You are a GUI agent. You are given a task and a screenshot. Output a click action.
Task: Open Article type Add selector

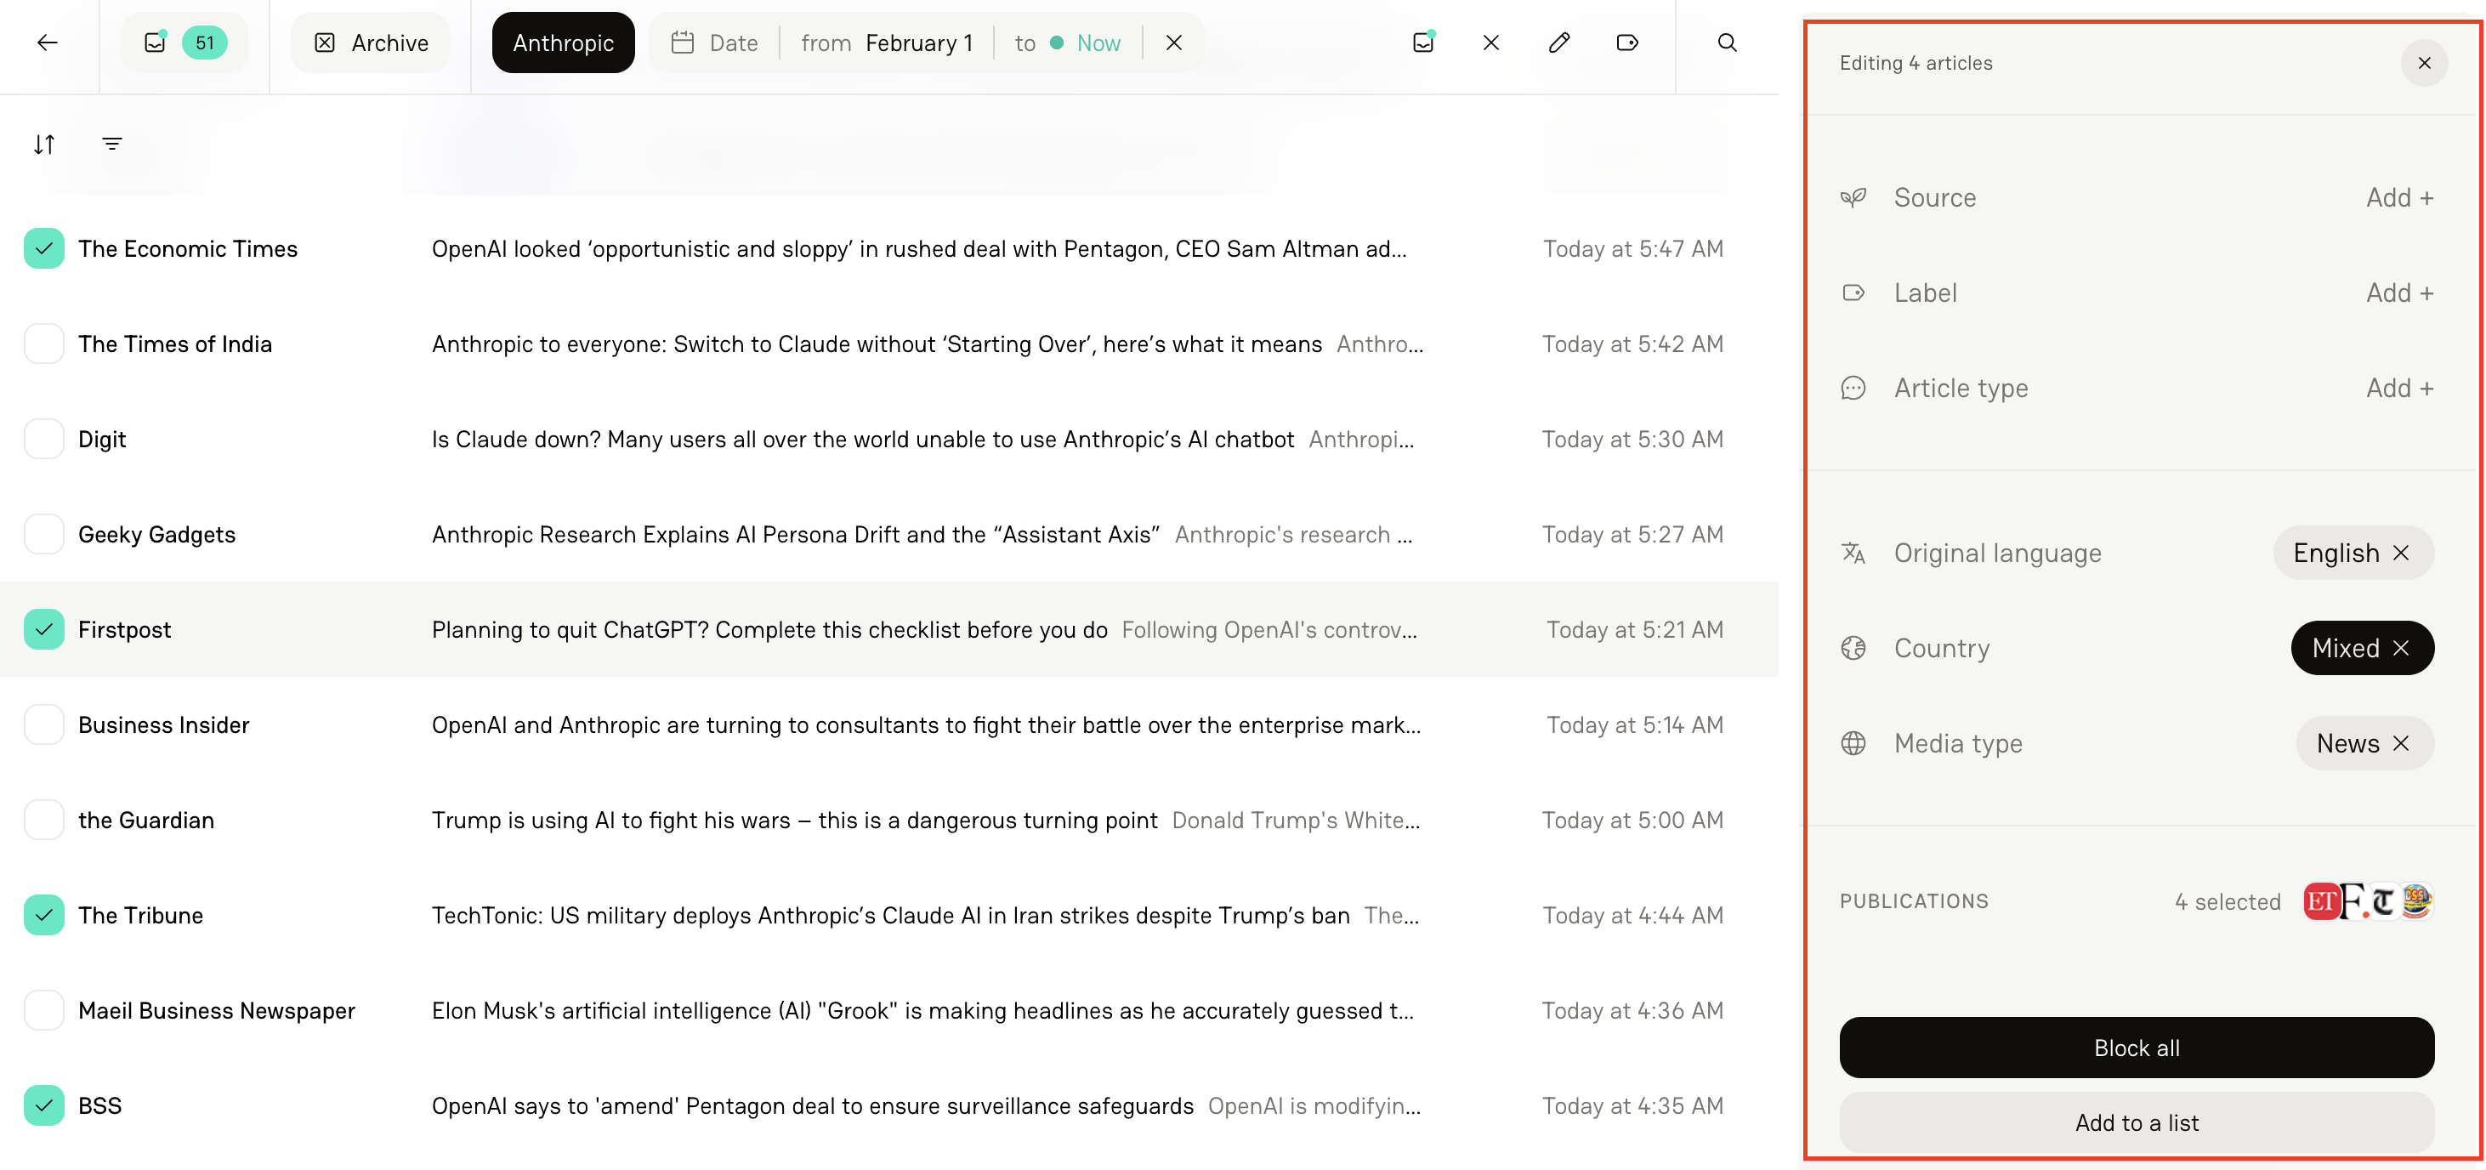point(2399,387)
